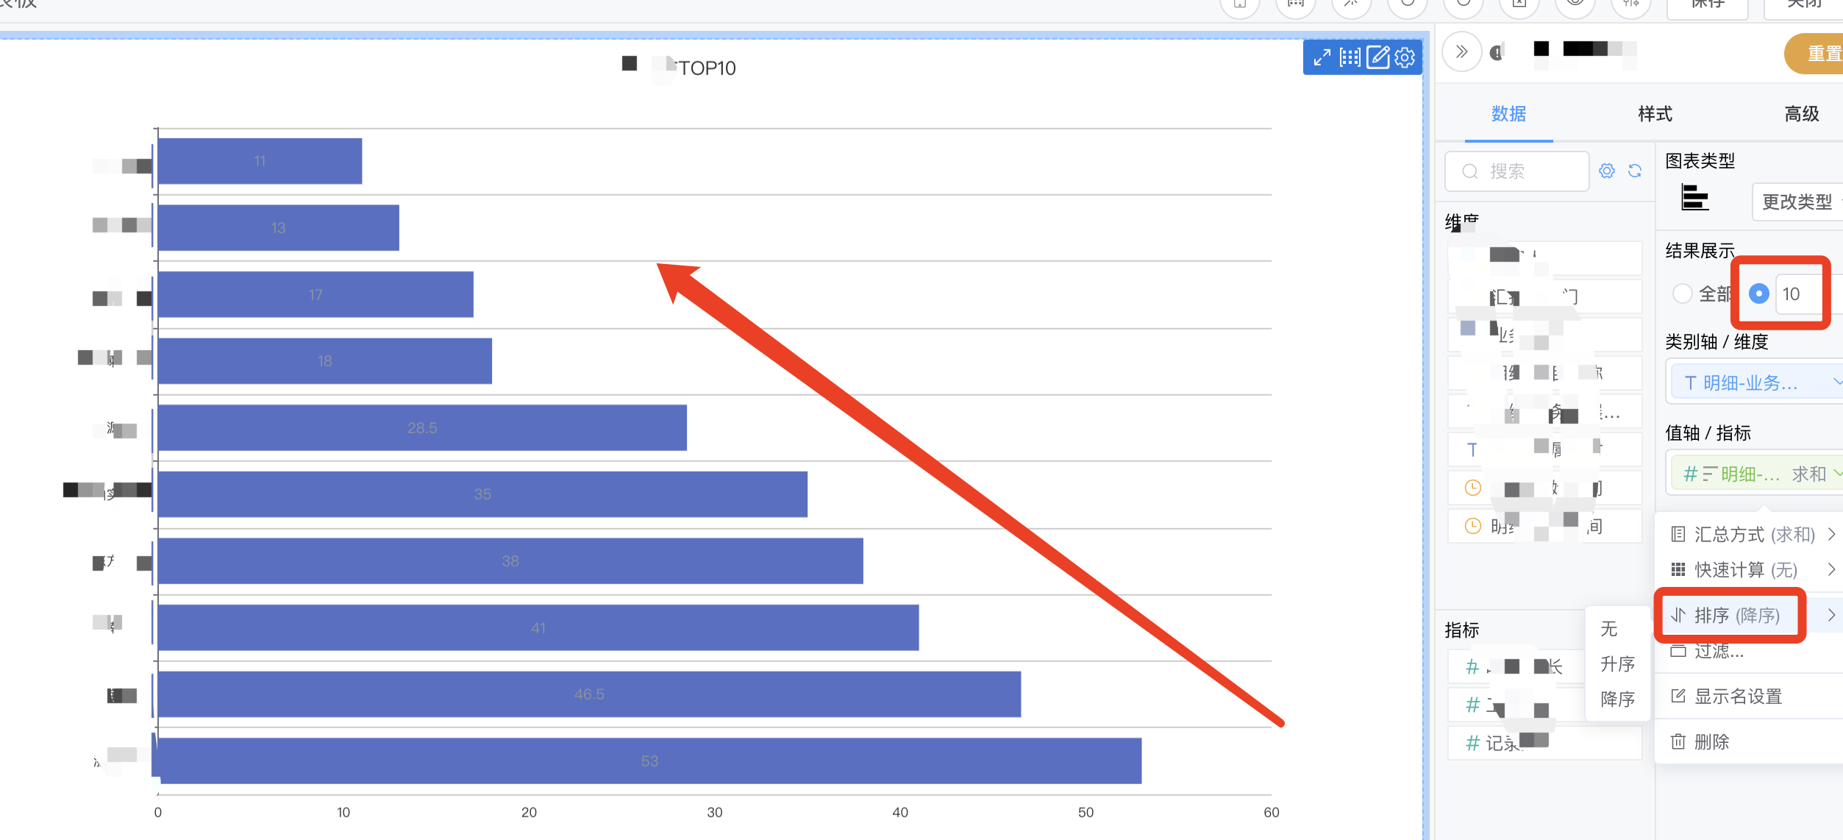
Task: Toggle the TOP10 legend color square
Action: click(629, 63)
